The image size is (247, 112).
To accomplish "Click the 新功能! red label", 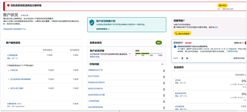I will click(x=188, y=43).
